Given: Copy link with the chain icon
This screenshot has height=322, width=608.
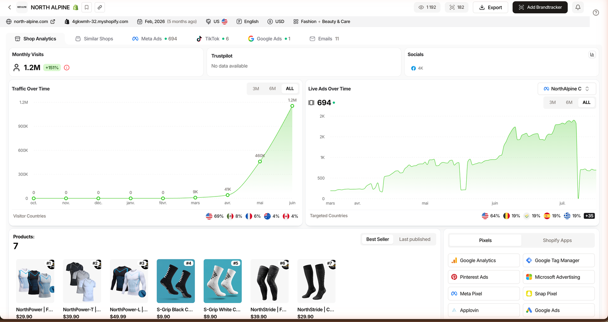Looking at the screenshot, I should [x=100, y=7].
